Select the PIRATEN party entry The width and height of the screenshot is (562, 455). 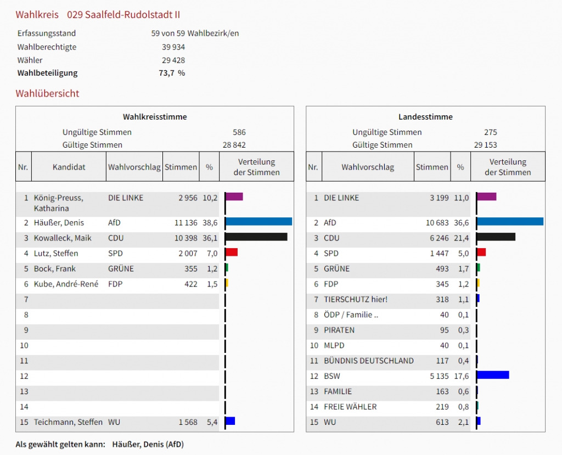point(339,330)
